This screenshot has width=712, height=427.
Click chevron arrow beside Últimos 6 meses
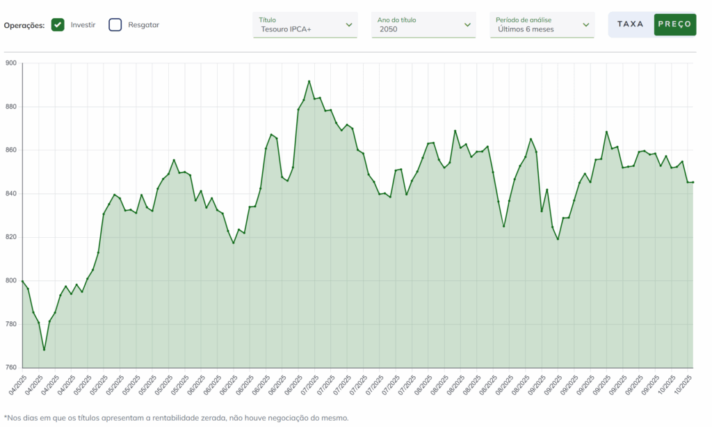coord(585,25)
